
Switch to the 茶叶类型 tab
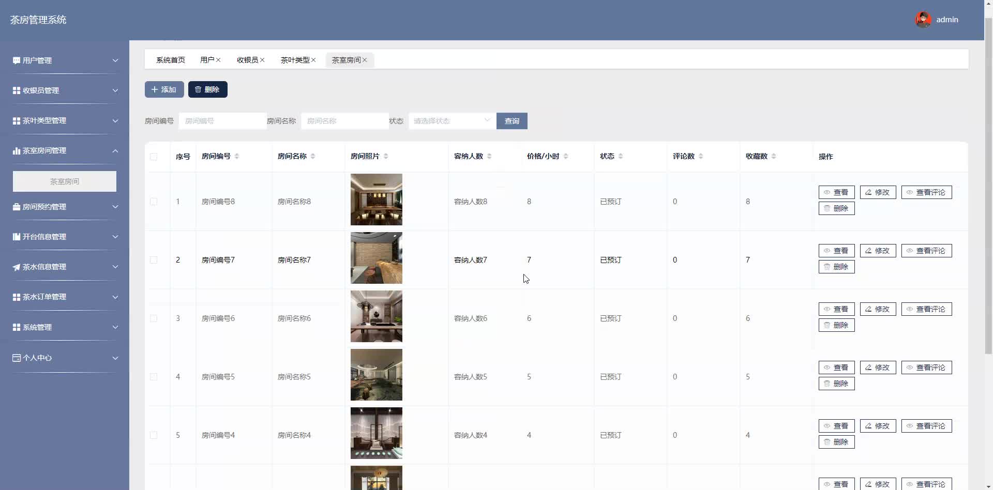[295, 60]
